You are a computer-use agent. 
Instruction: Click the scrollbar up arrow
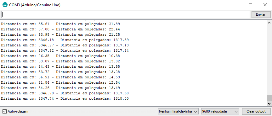coord(269,23)
